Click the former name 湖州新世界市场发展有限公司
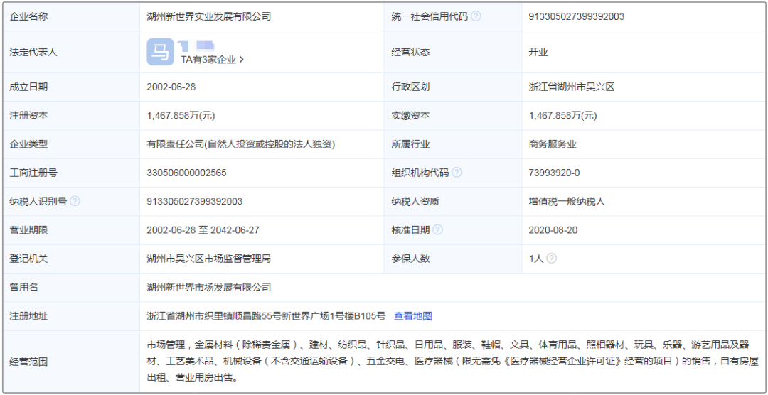 (208, 287)
